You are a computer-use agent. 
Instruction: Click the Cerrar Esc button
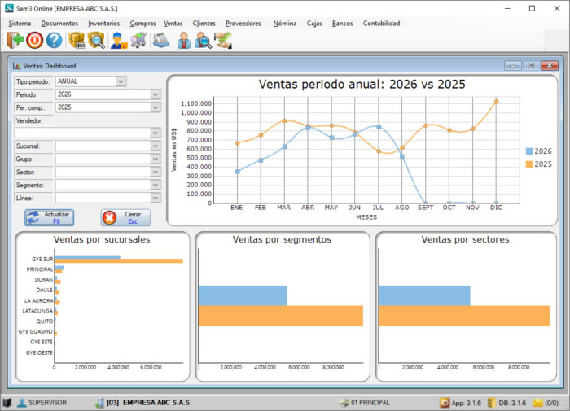click(125, 217)
